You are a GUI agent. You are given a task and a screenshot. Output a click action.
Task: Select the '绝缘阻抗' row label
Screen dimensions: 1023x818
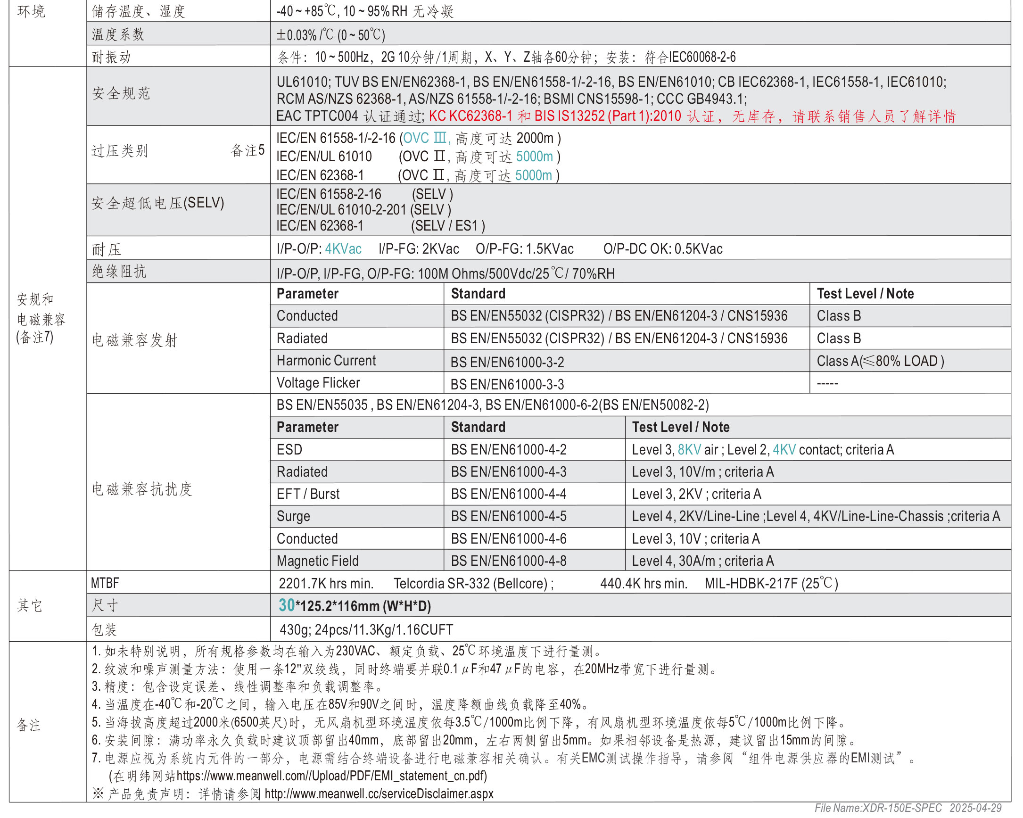(x=119, y=272)
